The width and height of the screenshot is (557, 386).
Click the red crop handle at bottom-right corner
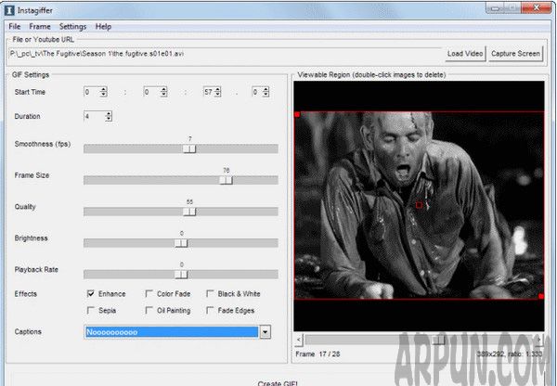pos(541,297)
